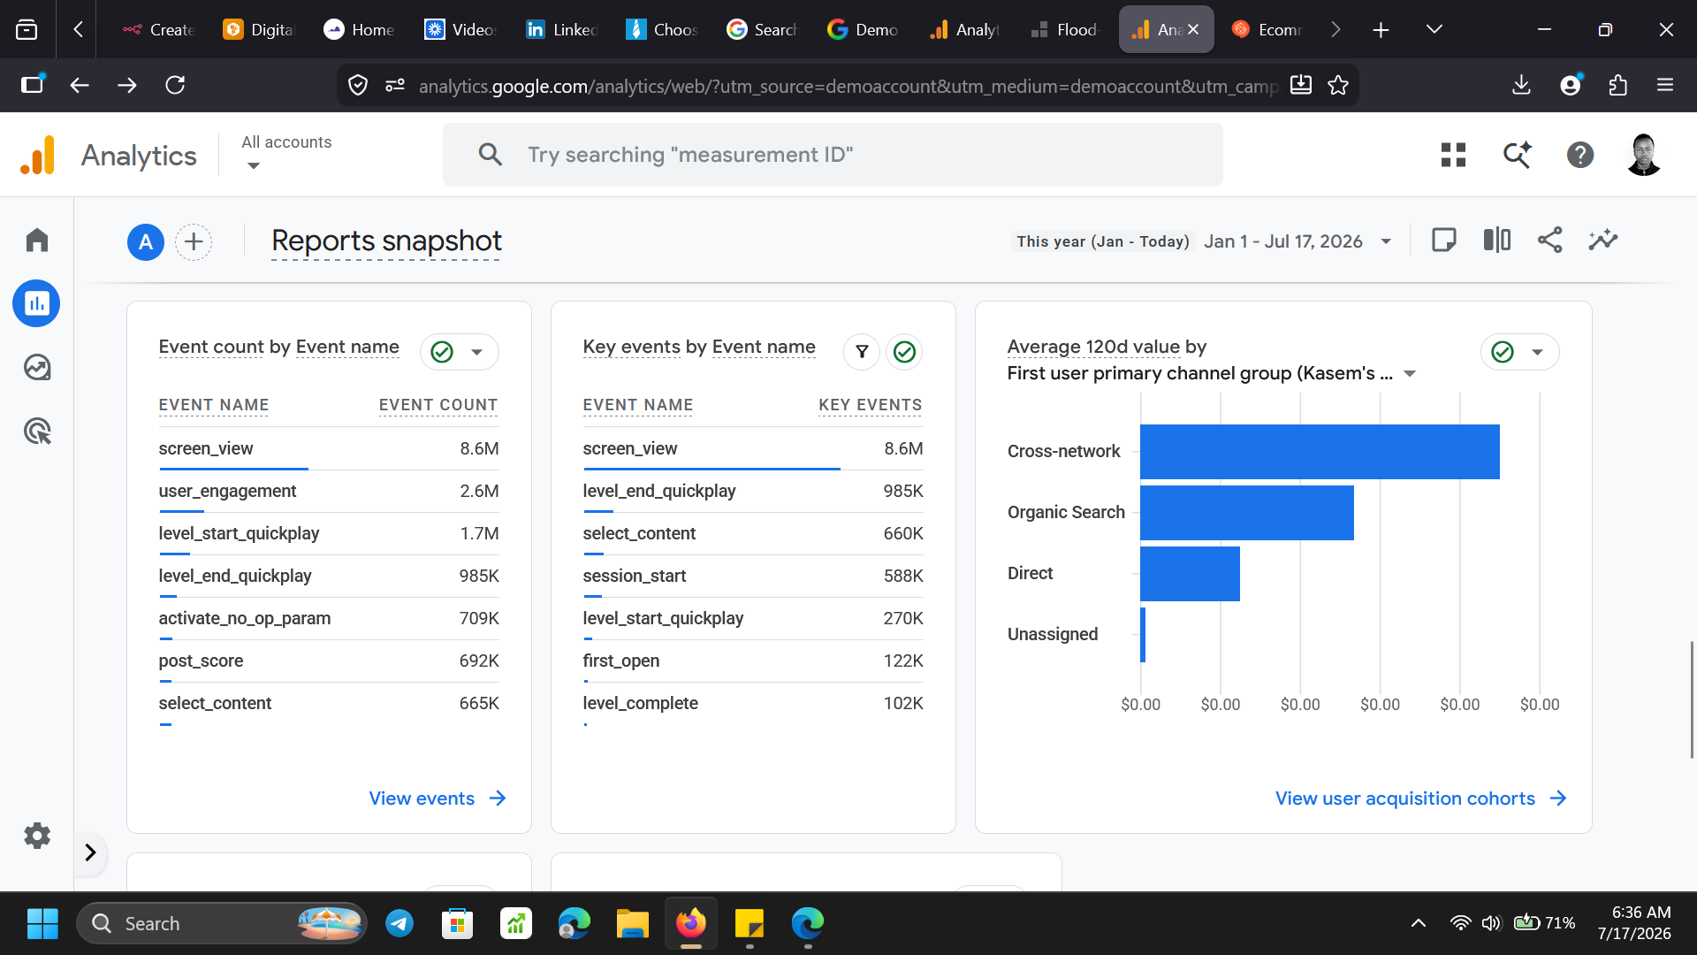Open the browser downloads icon
This screenshot has height=955, width=1697.
coord(1521,85)
